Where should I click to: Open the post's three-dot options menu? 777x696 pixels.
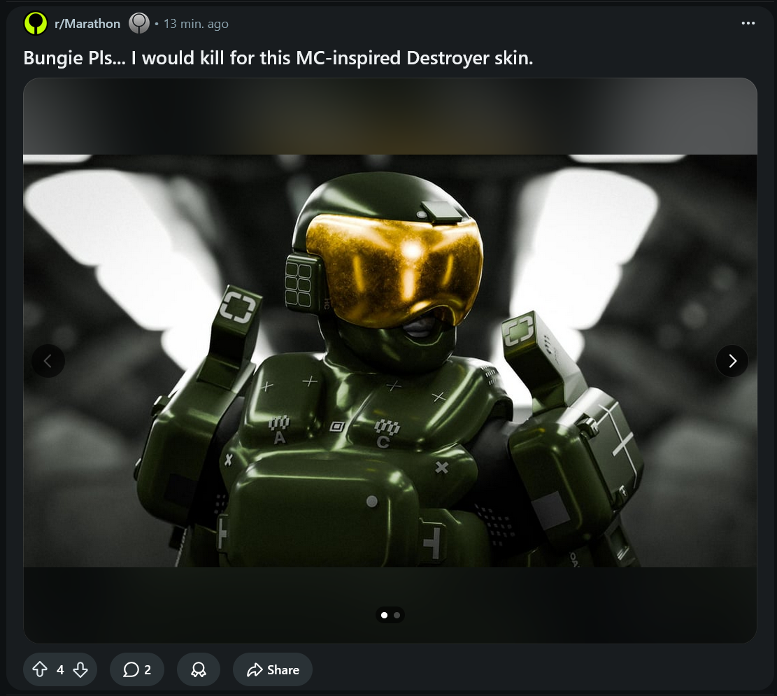(748, 23)
